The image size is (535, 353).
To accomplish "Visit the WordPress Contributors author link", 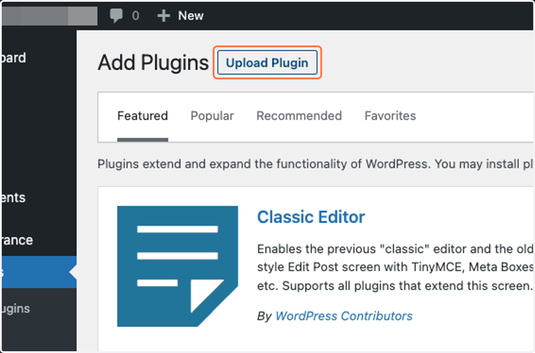I will coord(344,316).
